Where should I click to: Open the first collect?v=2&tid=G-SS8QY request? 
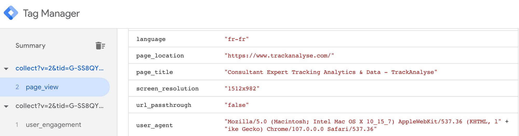[x=59, y=68]
